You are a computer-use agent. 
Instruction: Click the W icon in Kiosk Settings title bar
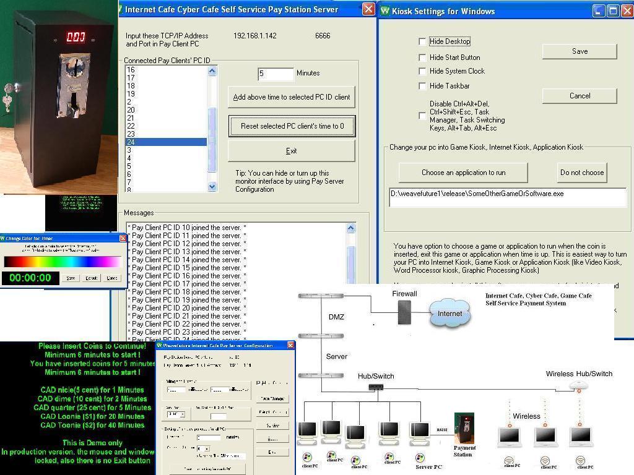(x=384, y=11)
